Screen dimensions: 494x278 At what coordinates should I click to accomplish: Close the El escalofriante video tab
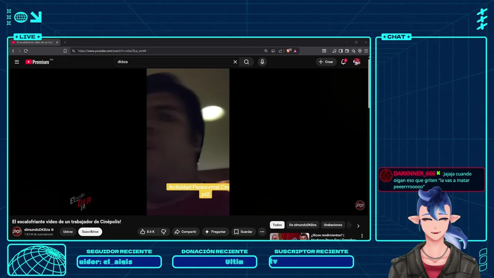point(57,42)
